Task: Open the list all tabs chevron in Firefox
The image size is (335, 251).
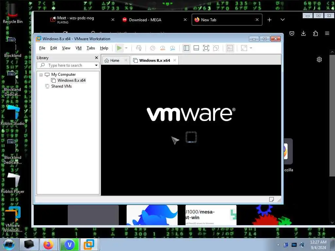Action: click(x=282, y=20)
